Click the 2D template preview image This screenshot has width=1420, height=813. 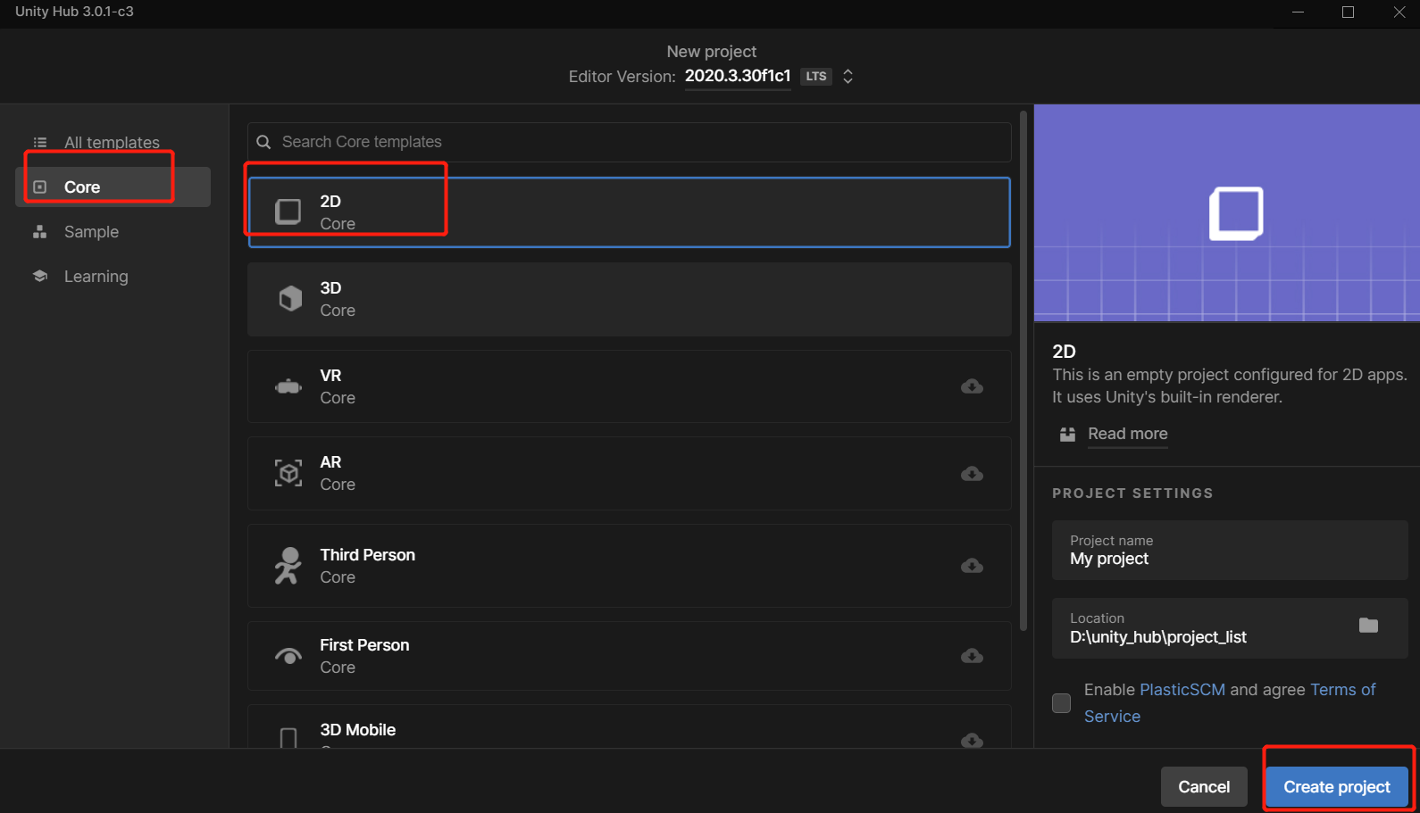pyautogui.click(x=1227, y=212)
